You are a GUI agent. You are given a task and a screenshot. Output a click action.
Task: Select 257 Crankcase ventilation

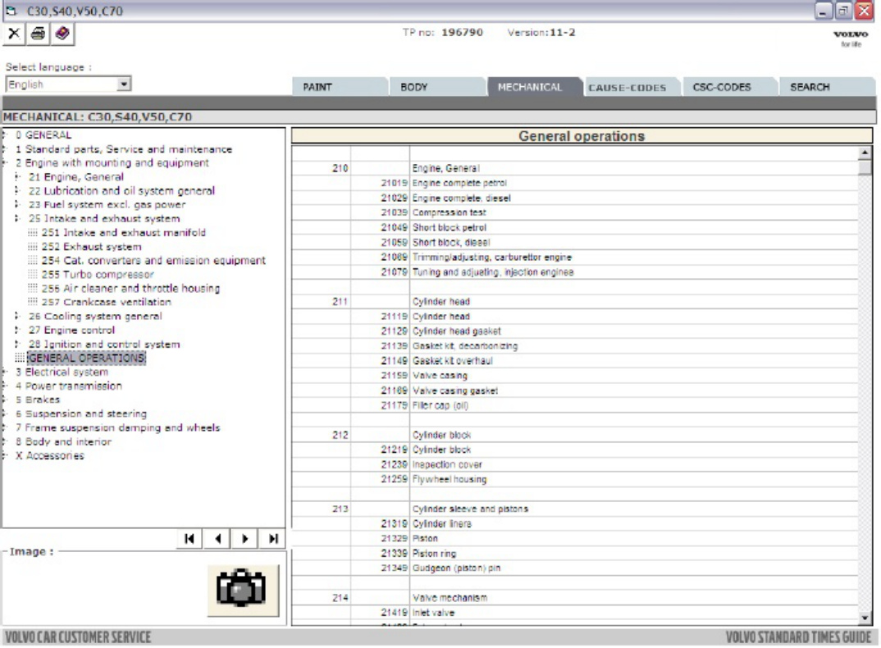[107, 303]
